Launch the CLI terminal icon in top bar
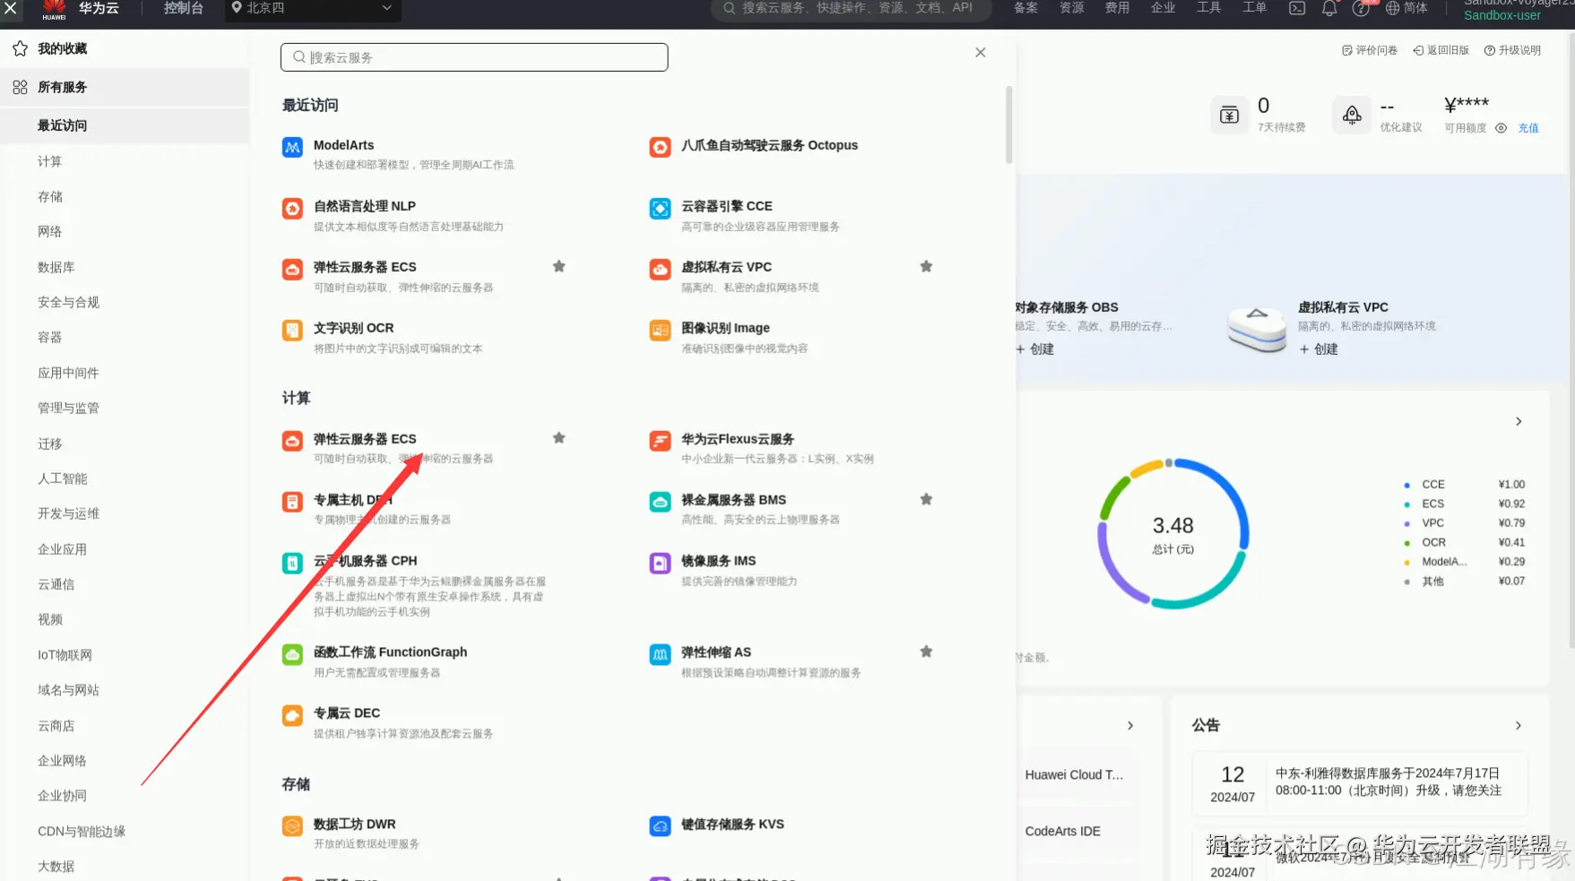 (1296, 8)
